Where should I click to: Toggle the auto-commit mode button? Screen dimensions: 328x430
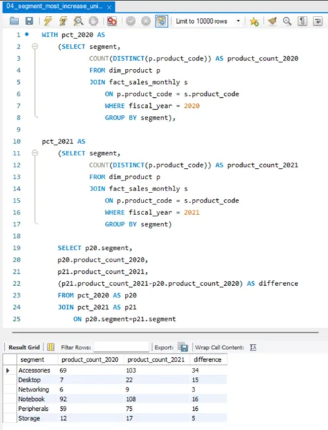[x=161, y=21]
